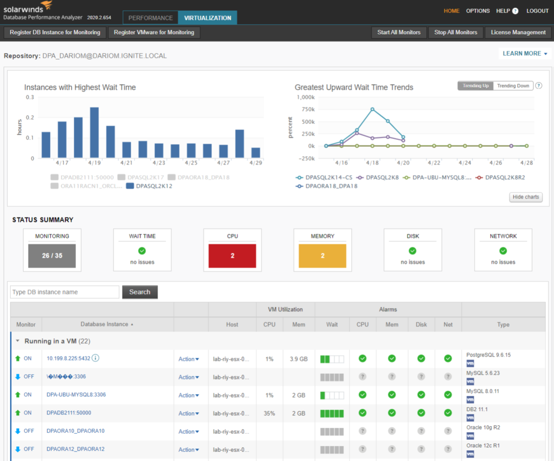This screenshot has width=554, height=461.
Task: Click the red CPU status tile showing 2
Action: coord(232,256)
